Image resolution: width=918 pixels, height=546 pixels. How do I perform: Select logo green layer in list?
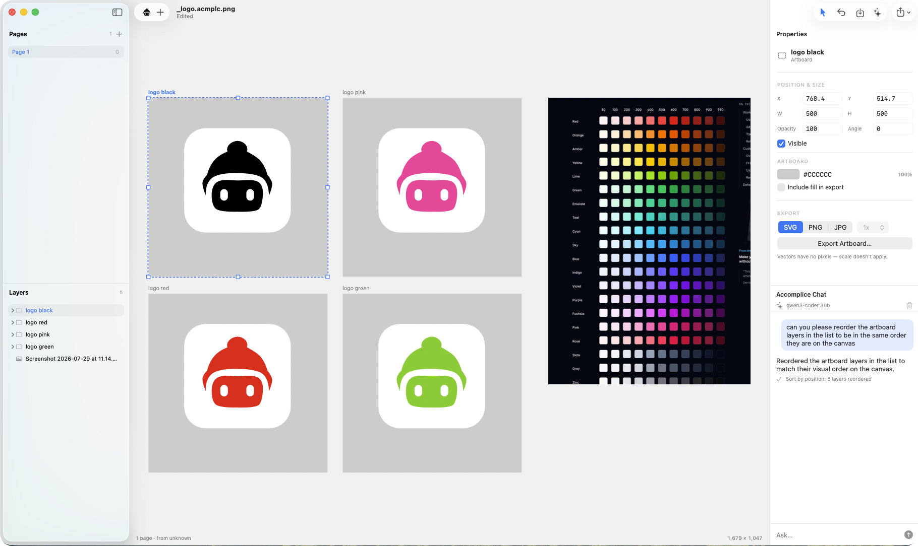click(x=66, y=347)
